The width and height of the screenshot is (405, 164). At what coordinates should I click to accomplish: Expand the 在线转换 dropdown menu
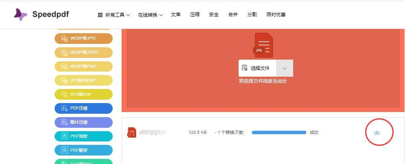click(x=151, y=15)
